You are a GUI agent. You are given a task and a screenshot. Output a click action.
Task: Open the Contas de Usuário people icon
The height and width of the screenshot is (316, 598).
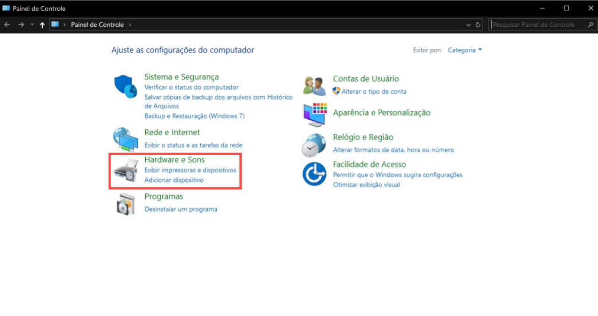click(x=315, y=86)
